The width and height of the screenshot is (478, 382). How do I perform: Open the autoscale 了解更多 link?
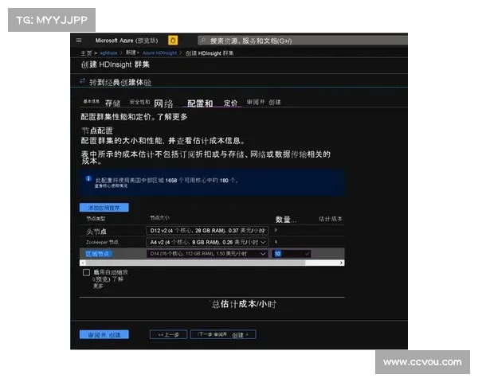click(108, 283)
